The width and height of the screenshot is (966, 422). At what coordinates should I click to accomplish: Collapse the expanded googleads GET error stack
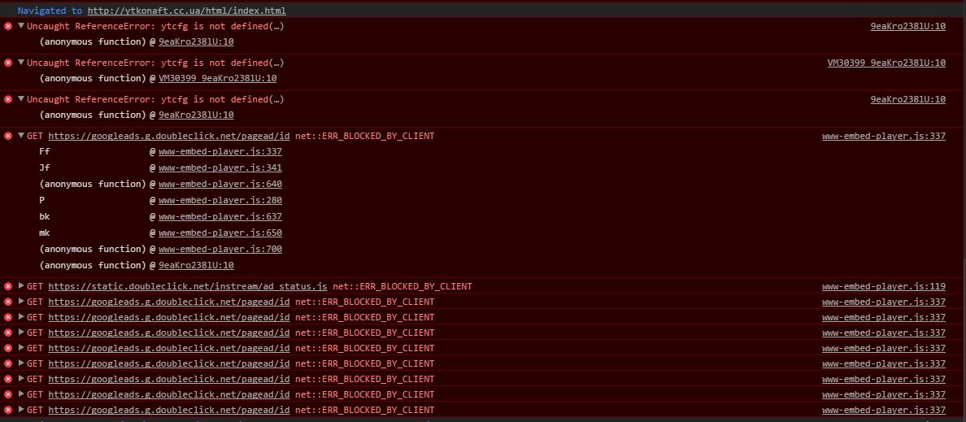click(x=21, y=137)
